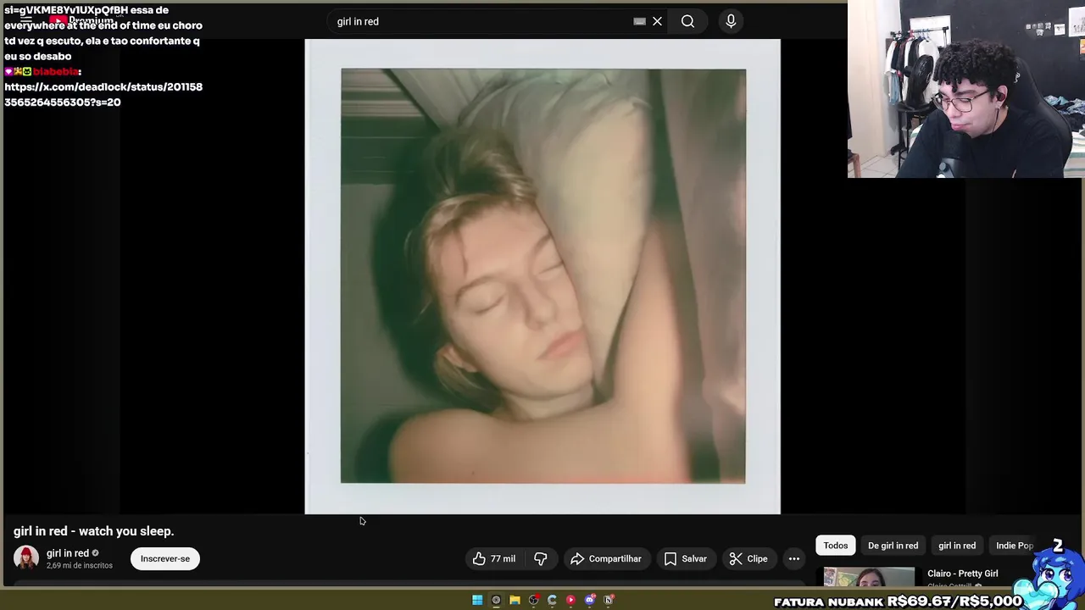Select the 'De girl in red' filter chip
Screen dimensions: 1085x610
tap(893, 546)
